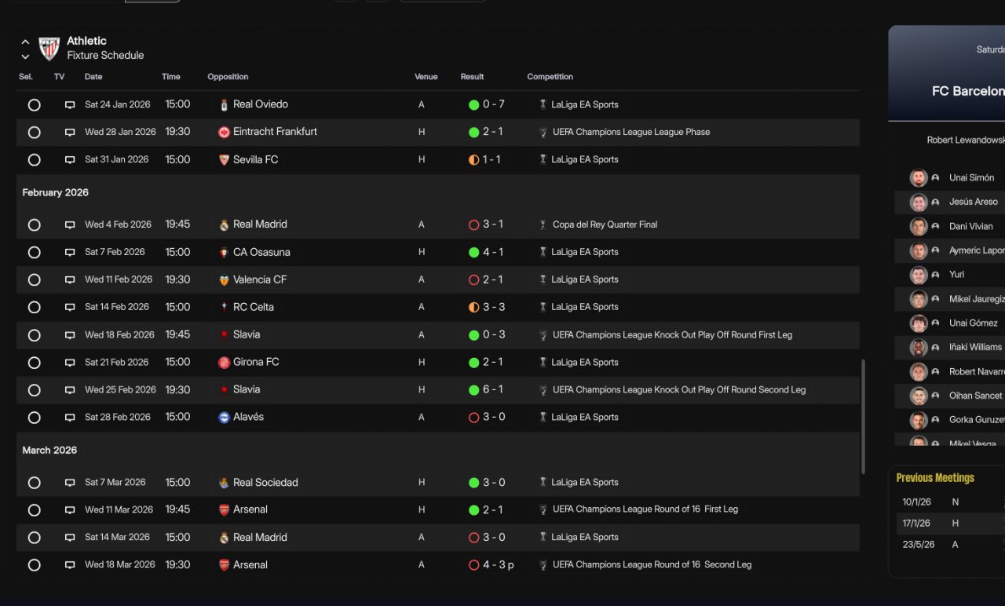Click the up chevron next to Athletic
The height and width of the screenshot is (606, 1005).
[x=25, y=42]
